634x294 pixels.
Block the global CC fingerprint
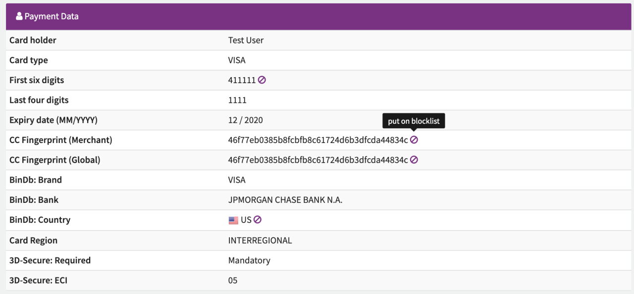(414, 160)
